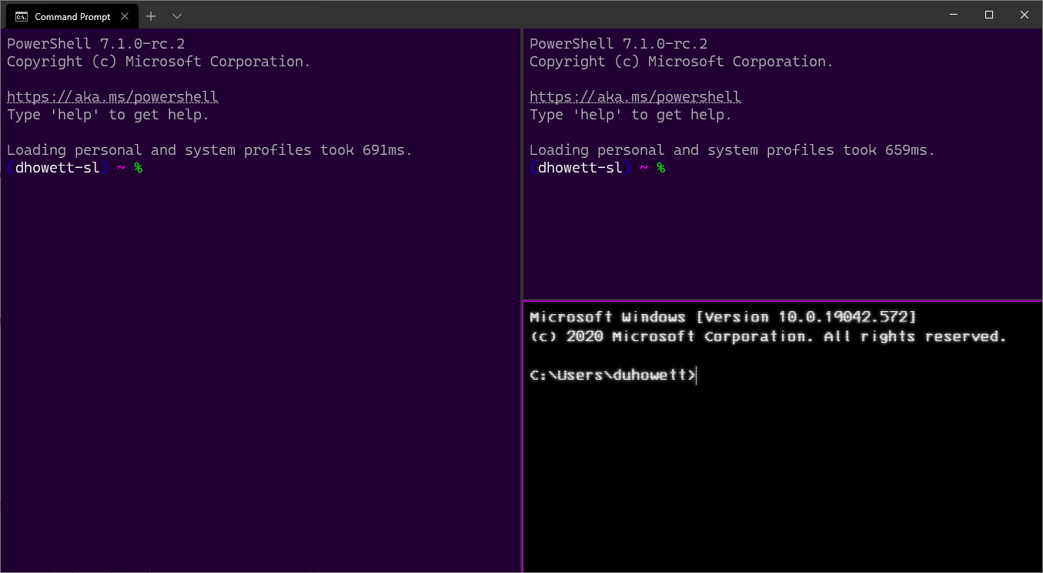The width and height of the screenshot is (1043, 573).
Task: Click the dhowett-sl prompt in top-right pane
Action: 580,167
